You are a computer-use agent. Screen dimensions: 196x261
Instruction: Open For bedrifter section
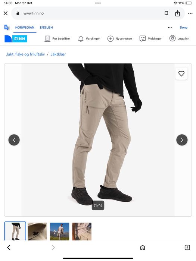57,39
